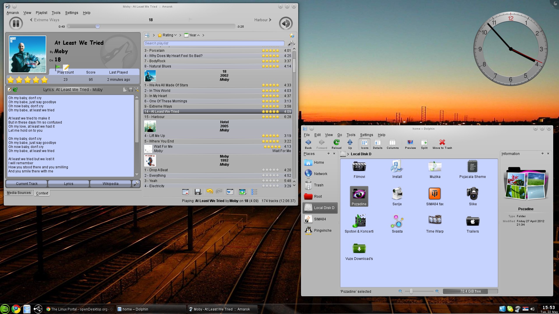This screenshot has height=314, width=559.
Task: Click the 18 album cover in the playlist
Action: click(x=150, y=76)
